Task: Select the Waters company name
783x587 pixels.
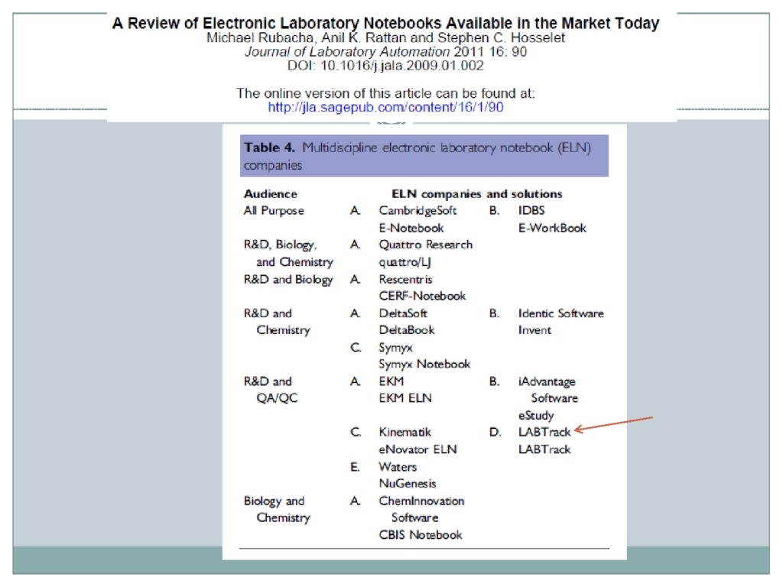Action: click(x=398, y=467)
